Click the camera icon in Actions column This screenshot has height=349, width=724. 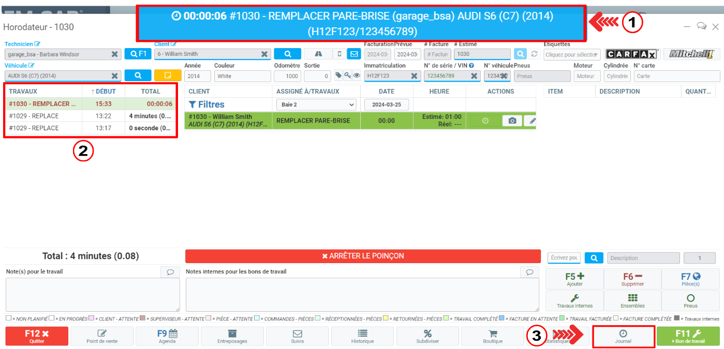point(512,120)
